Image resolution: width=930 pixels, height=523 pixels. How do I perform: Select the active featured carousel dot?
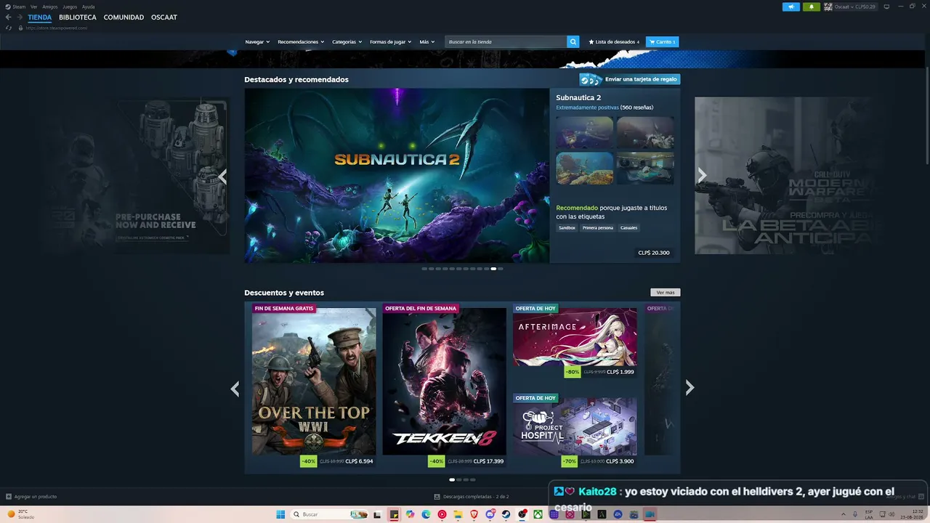tap(493, 269)
